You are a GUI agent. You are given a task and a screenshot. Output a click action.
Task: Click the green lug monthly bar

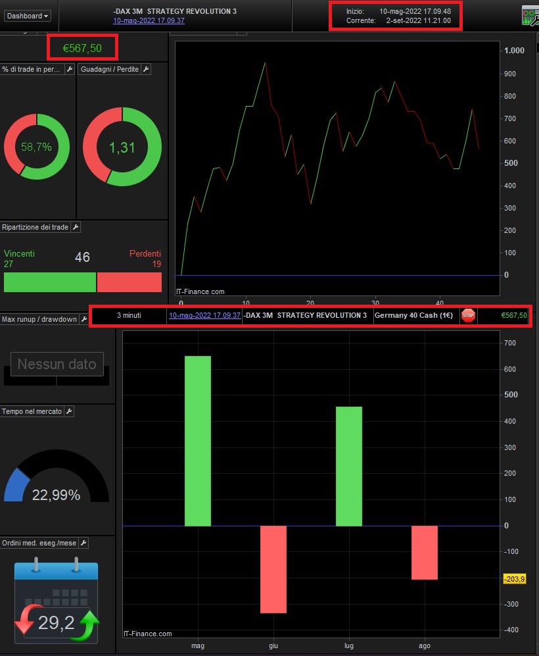349,466
